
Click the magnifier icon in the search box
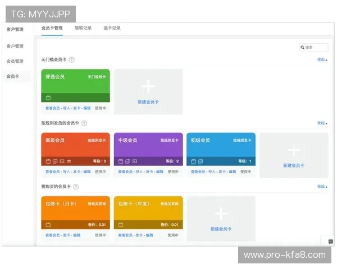[302, 48]
